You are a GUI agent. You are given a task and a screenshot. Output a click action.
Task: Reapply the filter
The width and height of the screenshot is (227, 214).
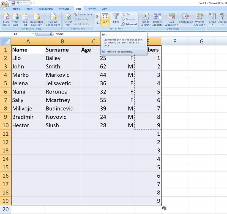[x=128, y=19]
